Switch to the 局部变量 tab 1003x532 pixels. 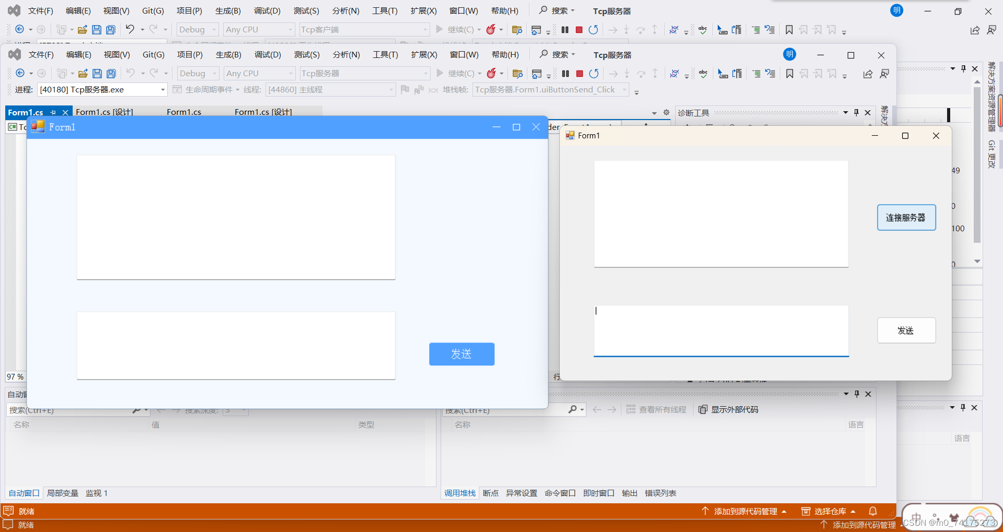62,493
